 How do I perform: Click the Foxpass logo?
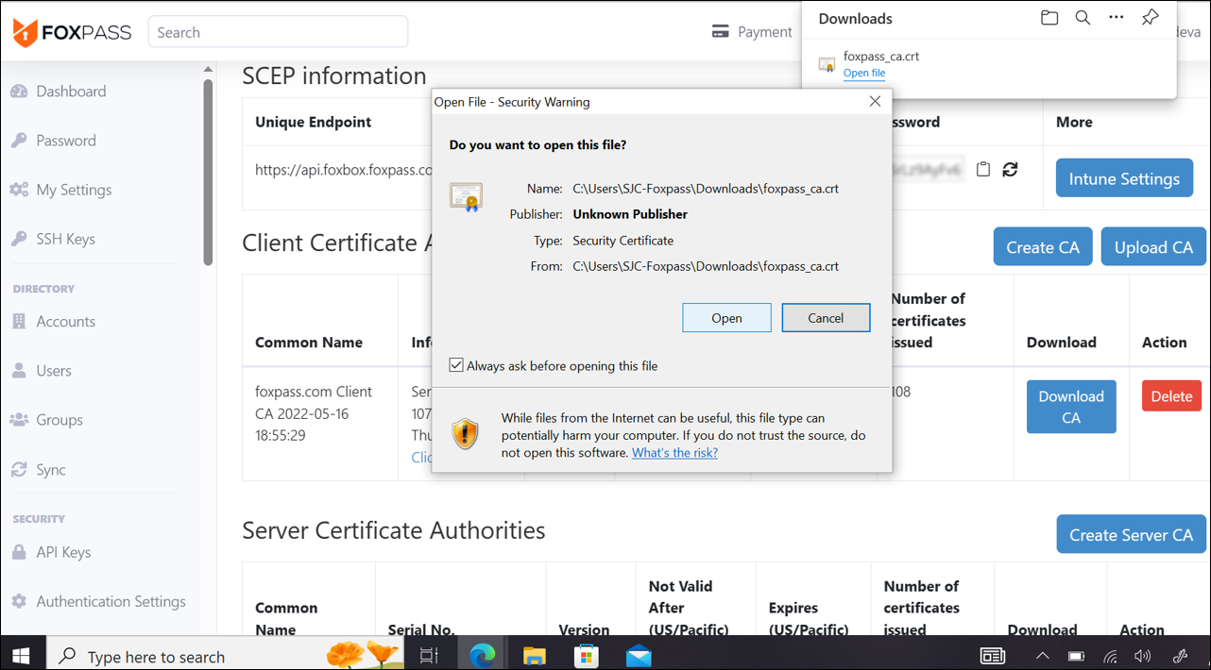(72, 32)
